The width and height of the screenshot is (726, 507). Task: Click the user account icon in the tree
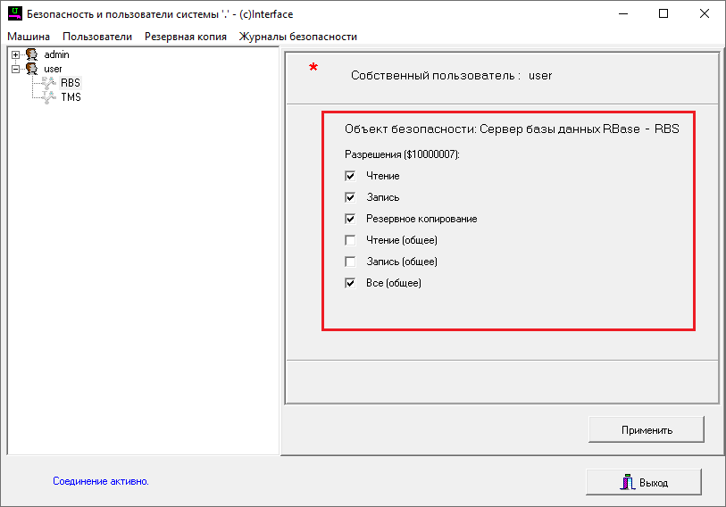click(x=31, y=69)
